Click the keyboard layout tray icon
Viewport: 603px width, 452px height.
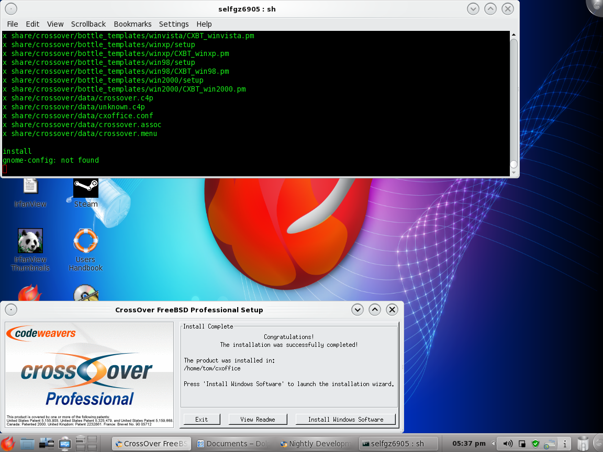(x=550, y=444)
